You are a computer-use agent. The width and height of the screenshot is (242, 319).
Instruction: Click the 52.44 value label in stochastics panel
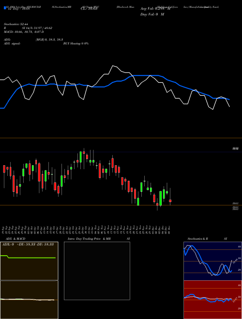235,261
